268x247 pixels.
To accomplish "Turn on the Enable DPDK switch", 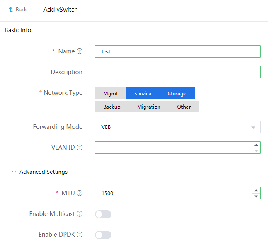I will pyautogui.click(x=103, y=235).
